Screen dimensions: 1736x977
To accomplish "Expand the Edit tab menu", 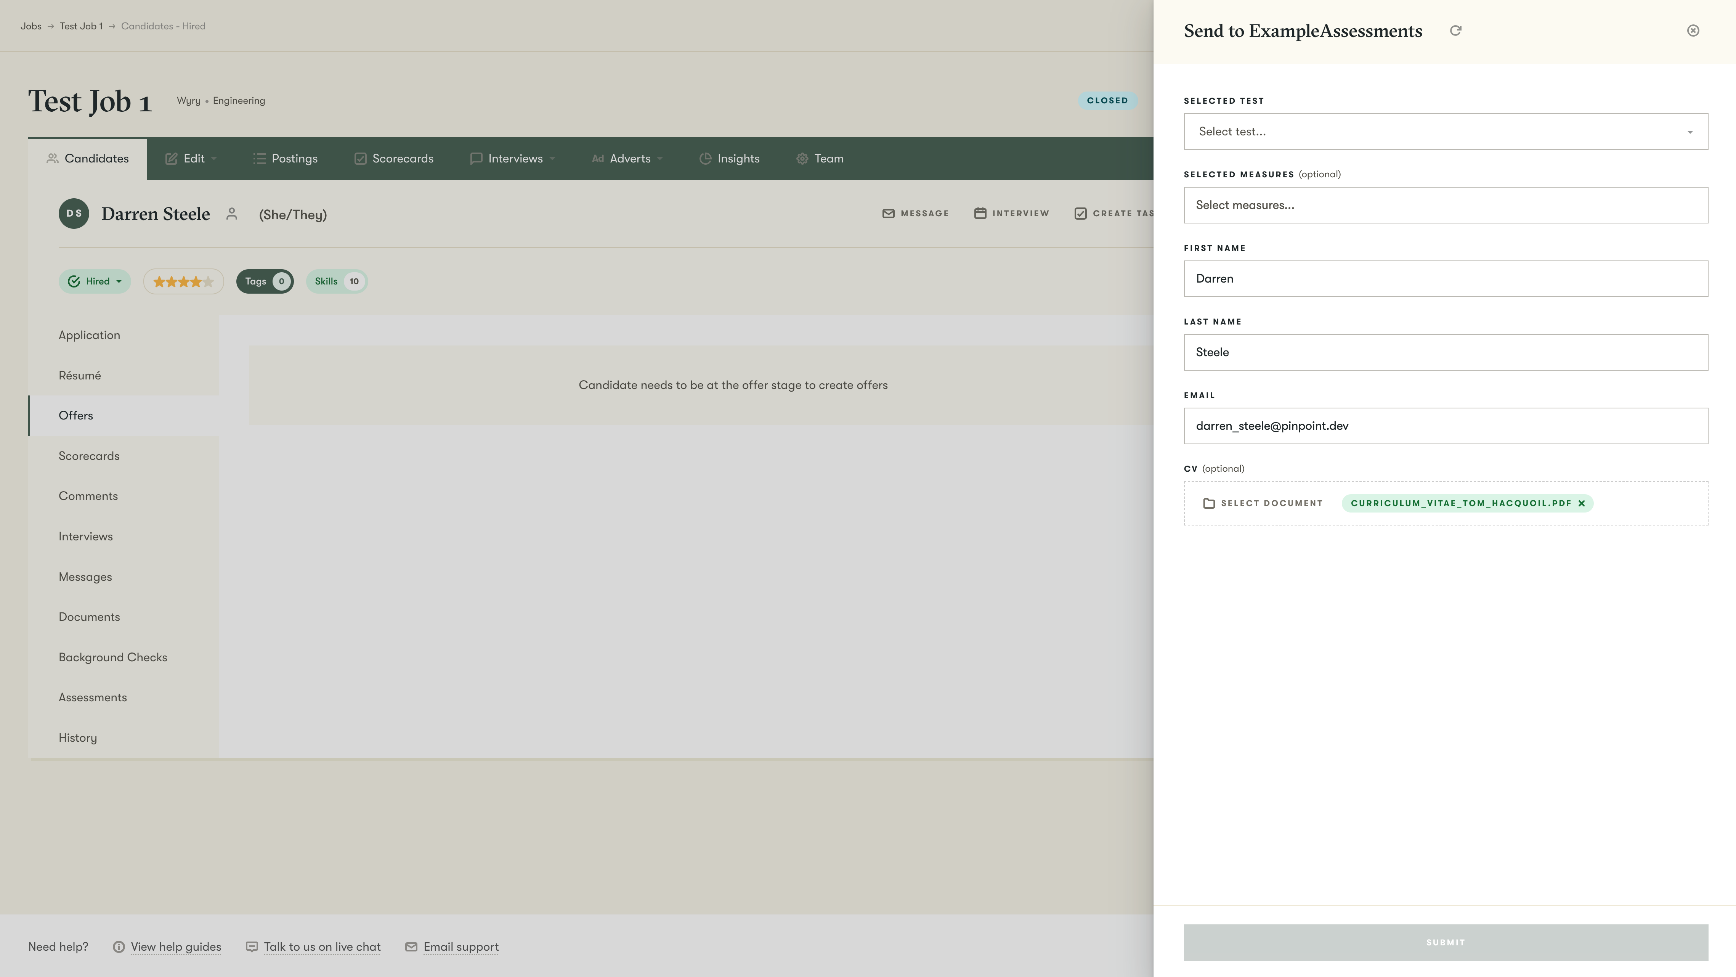I will pos(191,159).
